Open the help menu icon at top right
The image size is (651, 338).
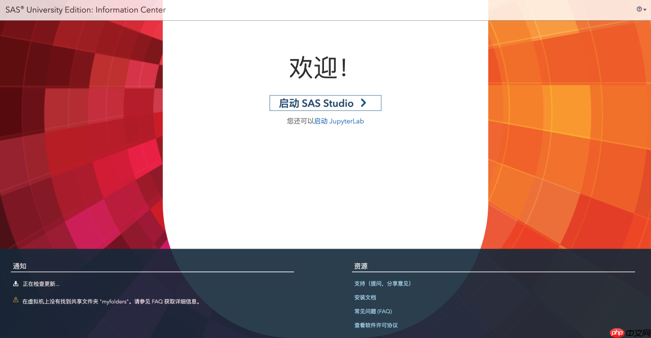click(641, 9)
